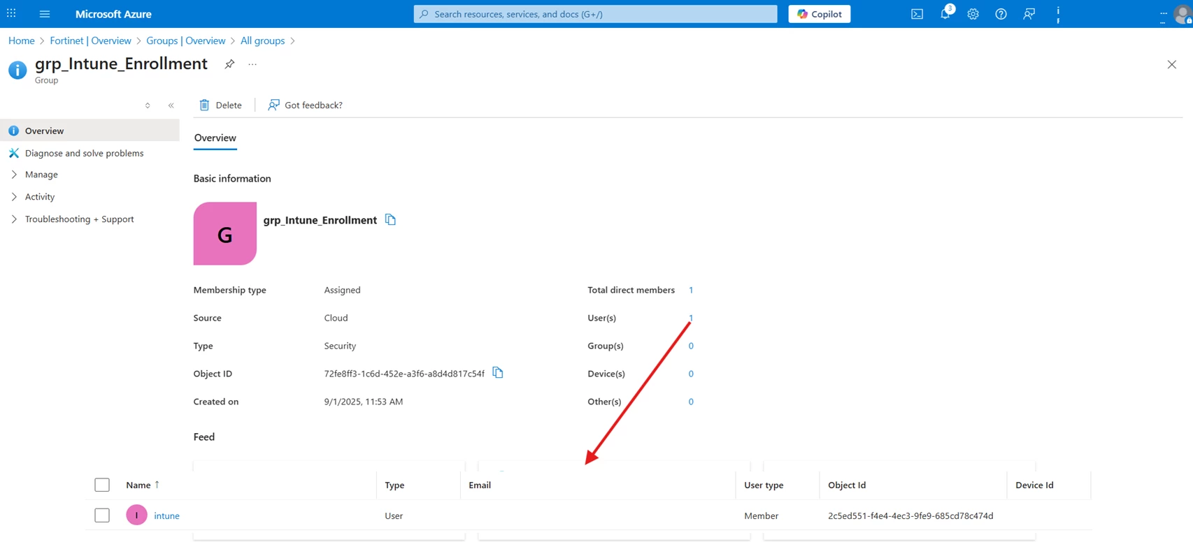Select Overview in the left sidebar
The width and height of the screenshot is (1193, 542).
pos(90,131)
